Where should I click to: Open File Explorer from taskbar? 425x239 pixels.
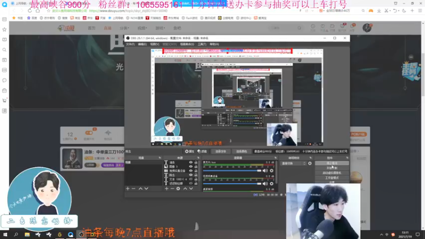[x=27, y=234]
